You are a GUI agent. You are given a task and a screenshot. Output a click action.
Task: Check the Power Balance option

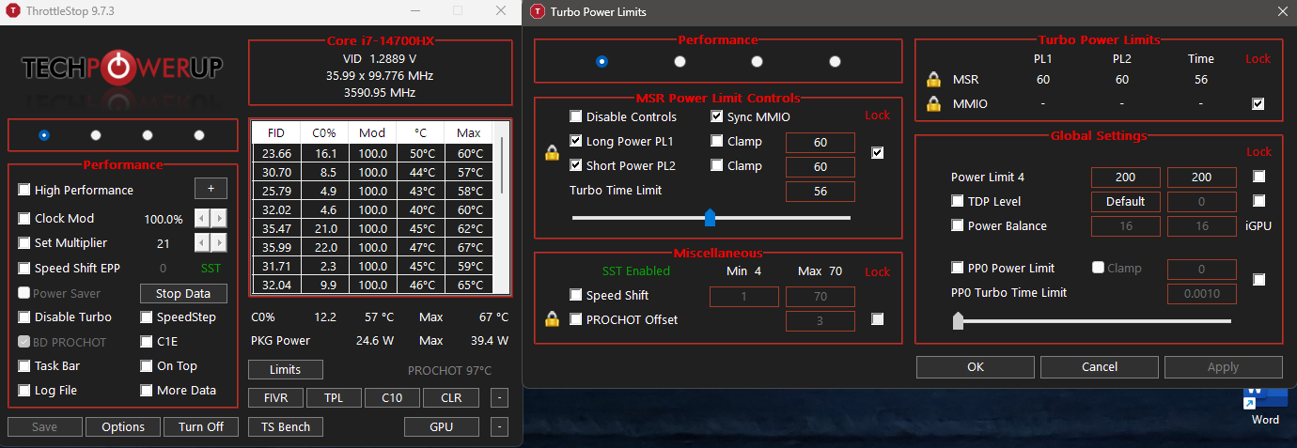[959, 225]
